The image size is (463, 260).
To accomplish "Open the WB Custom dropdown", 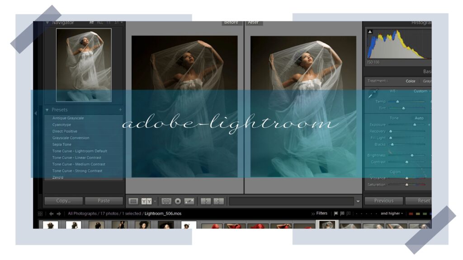I will tap(422, 91).
